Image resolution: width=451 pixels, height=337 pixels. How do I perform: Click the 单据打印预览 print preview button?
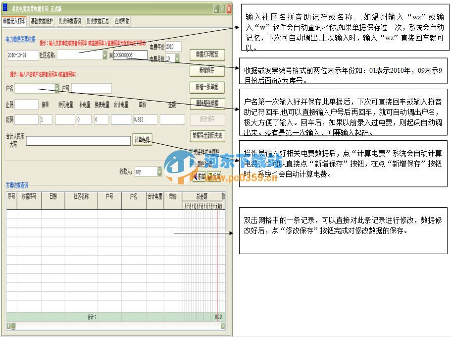coord(208,54)
